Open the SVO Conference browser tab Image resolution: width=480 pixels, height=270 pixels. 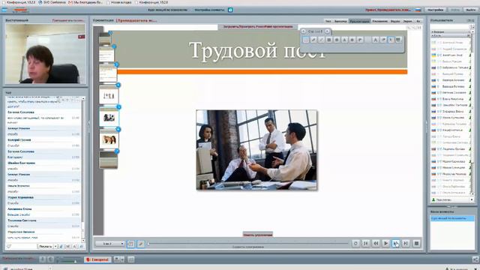[52, 2]
